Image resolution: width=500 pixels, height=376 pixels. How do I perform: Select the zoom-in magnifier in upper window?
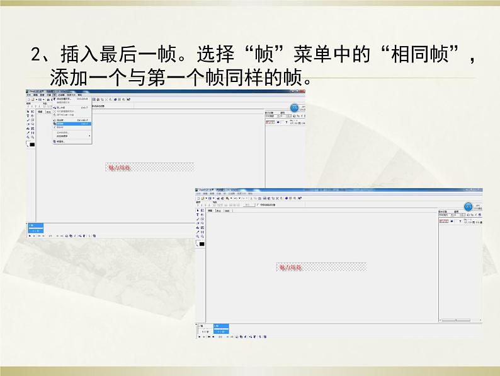pyautogui.click(x=28, y=137)
